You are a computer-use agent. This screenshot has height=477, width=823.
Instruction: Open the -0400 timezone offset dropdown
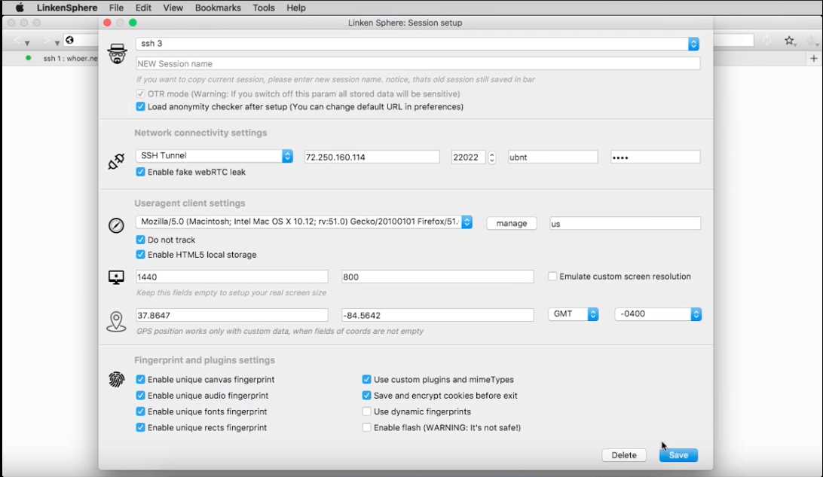pyautogui.click(x=696, y=314)
